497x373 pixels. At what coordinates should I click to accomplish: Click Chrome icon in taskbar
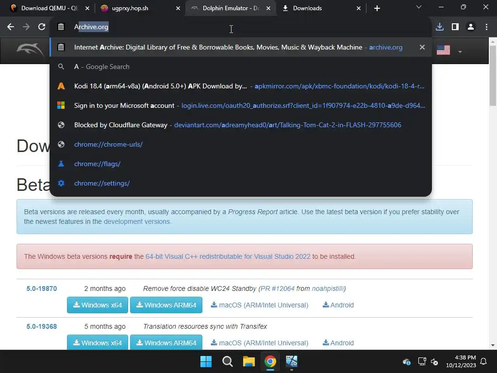tap(270, 361)
